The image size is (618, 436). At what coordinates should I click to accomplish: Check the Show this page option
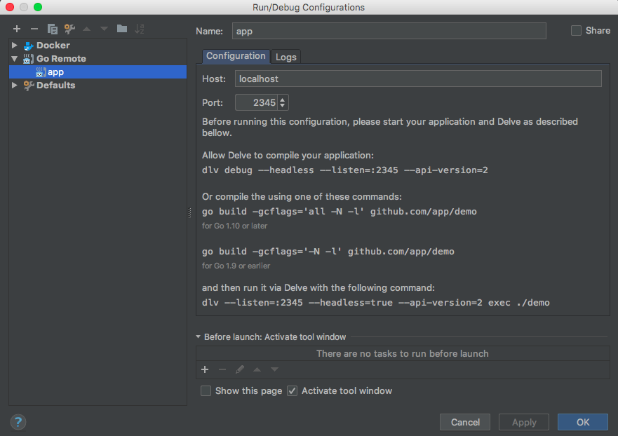point(206,391)
